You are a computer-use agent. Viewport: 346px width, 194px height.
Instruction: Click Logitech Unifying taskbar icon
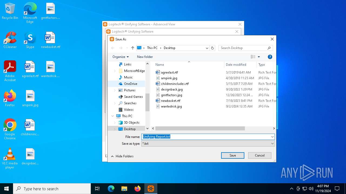pyautogui.click(x=151, y=189)
